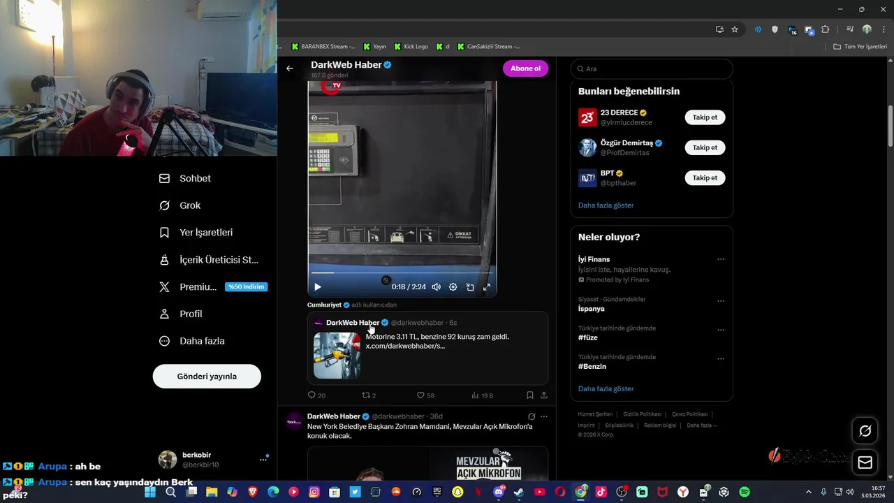Open Steam from the taskbar

519,492
